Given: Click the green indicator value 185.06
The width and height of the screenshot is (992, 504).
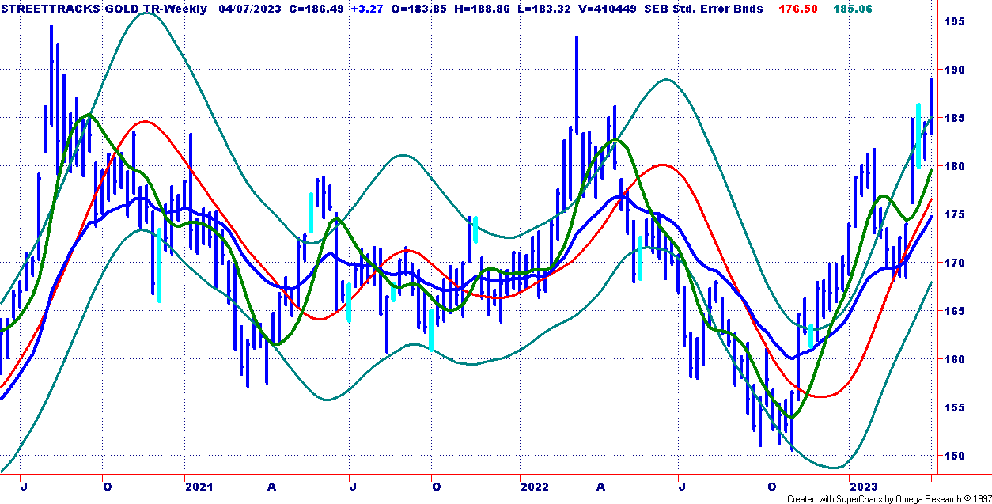Looking at the screenshot, I should (854, 9).
